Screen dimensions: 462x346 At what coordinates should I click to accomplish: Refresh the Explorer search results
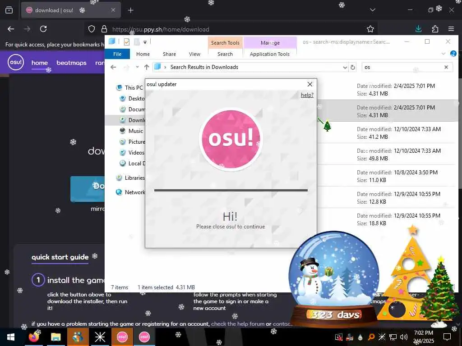tap(353, 68)
